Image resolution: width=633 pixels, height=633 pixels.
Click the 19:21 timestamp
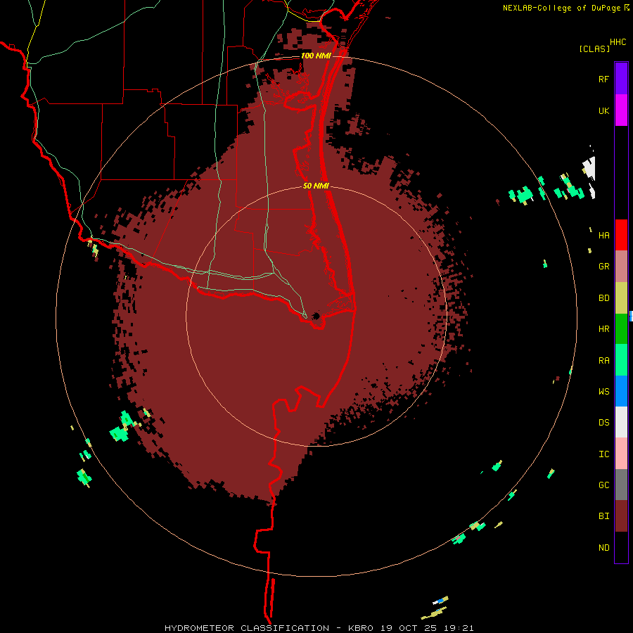tap(458, 628)
